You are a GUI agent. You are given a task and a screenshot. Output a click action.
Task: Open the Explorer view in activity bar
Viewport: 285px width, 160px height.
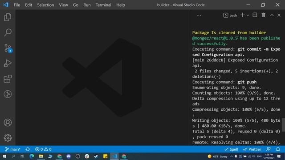click(8, 17)
